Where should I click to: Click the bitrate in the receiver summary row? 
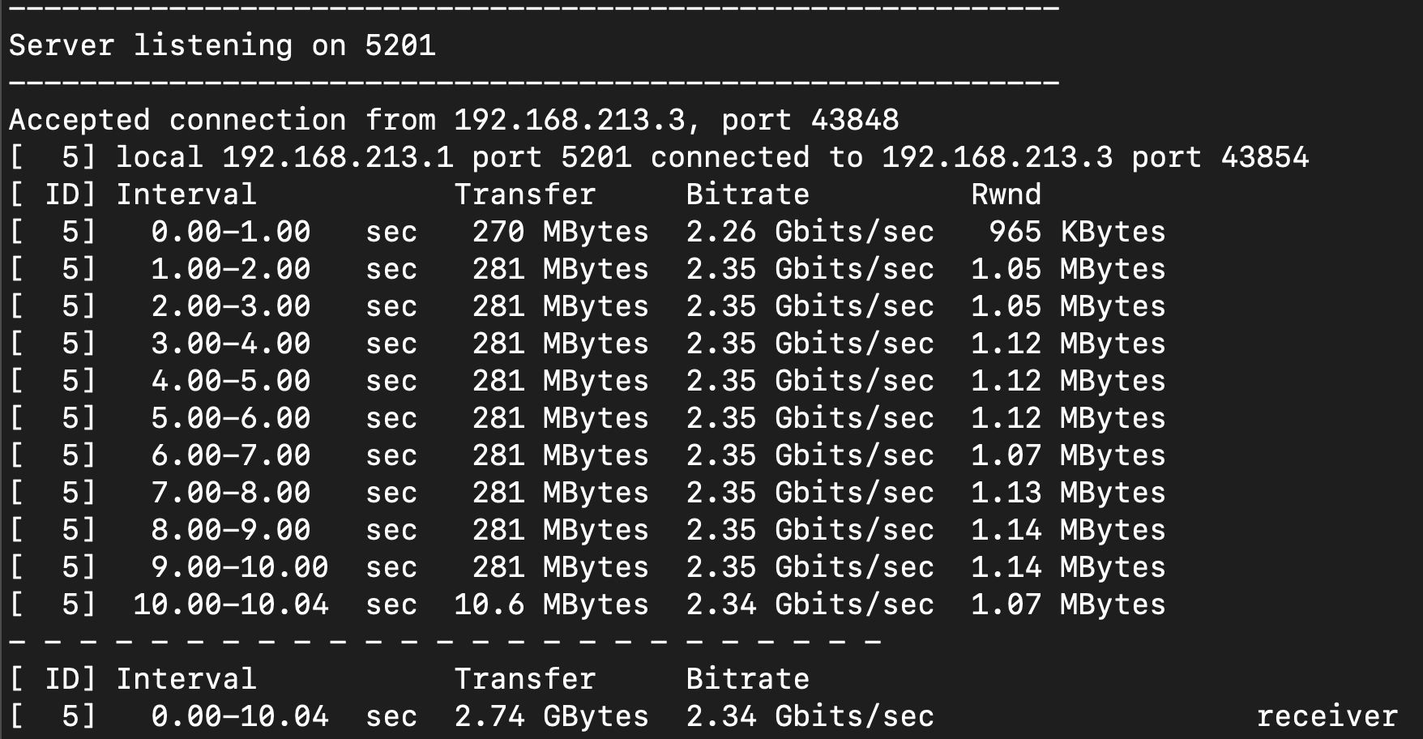point(810,716)
